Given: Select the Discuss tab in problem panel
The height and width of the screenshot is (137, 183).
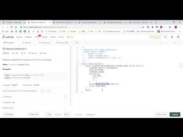Looking at the screenshot, I should (62, 43).
